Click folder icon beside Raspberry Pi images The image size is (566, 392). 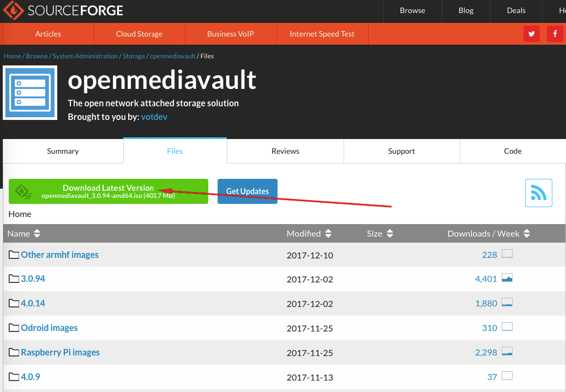click(x=14, y=352)
